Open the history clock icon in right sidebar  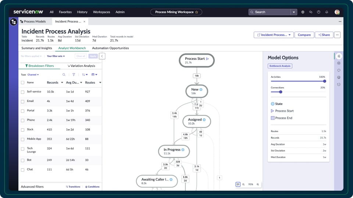pyautogui.click(x=339, y=84)
